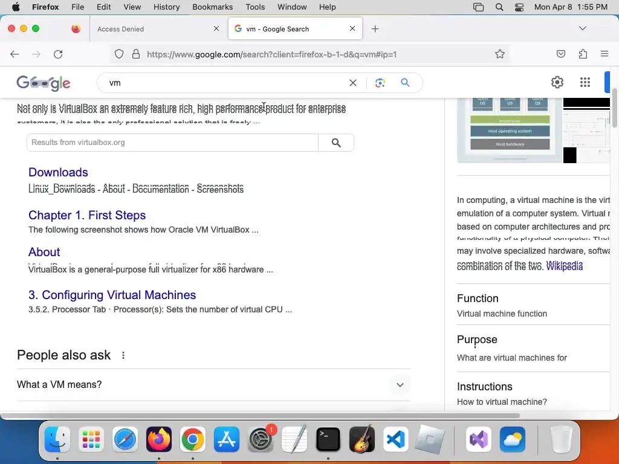Screen dimensions: 619x464
Task: Open Spotlight search in the menu bar
Action: [499, 7]
